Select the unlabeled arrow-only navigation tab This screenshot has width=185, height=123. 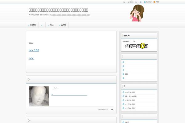(42, 25)
